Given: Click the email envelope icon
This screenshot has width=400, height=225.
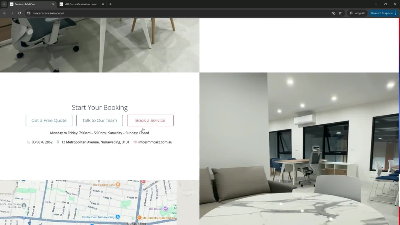Looking at the screenshot, I should [135, 142].
